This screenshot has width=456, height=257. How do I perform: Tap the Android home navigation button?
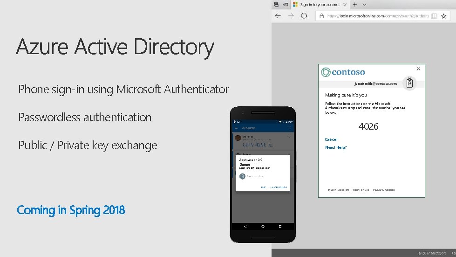[263, 226]
